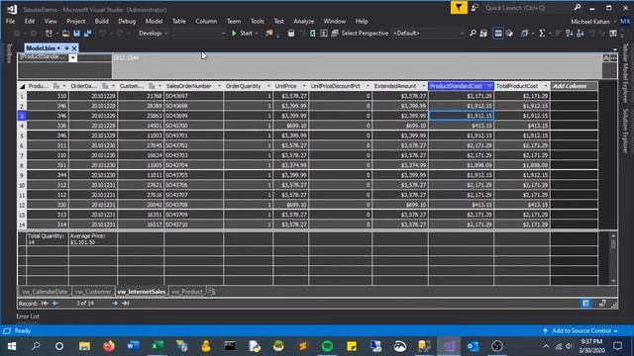Click the Average Price measure cell
Image resolution: width=634 pixels, height=356 pixels.
click(x=93, y=239)
